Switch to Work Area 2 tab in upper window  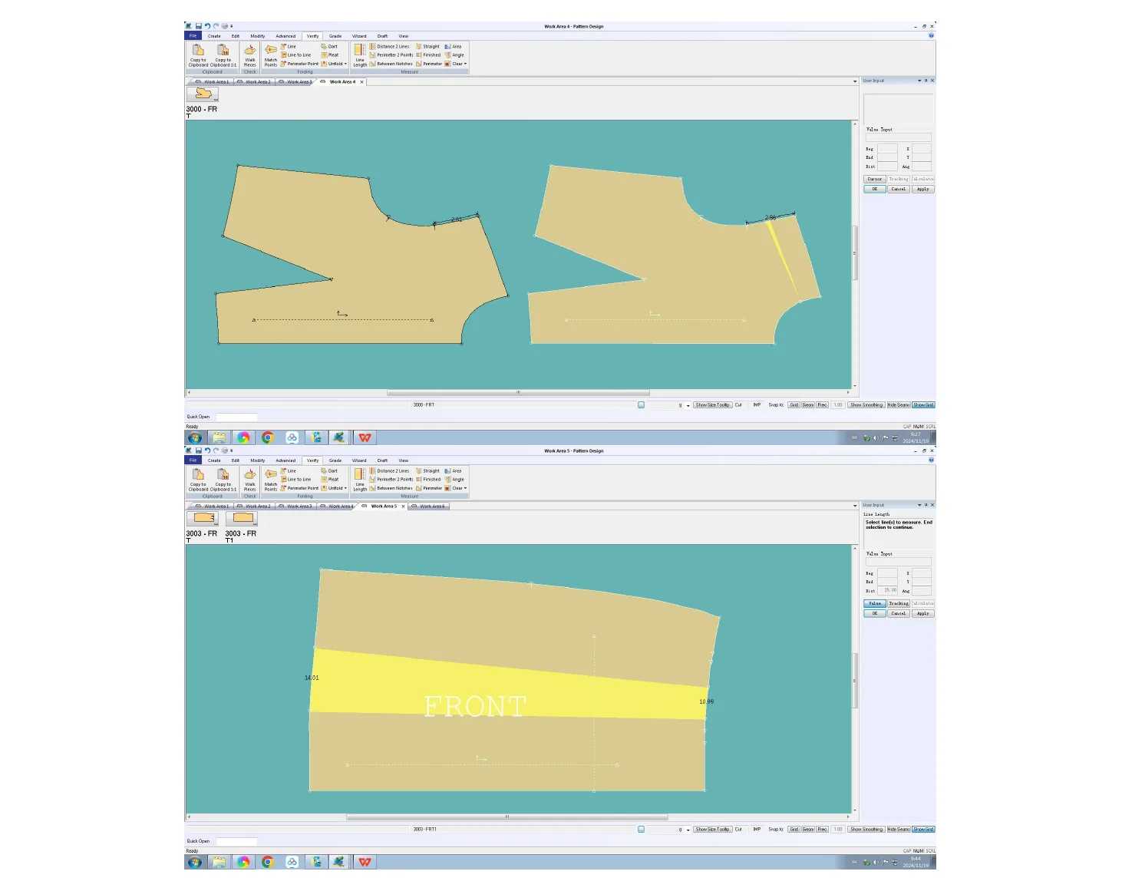[x=255, y=81]
